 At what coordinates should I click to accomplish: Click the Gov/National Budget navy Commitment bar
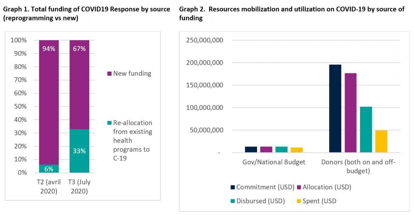pos(251,150)
